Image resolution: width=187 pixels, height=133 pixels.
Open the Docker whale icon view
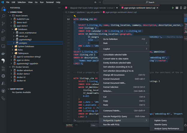coord(4,54)
